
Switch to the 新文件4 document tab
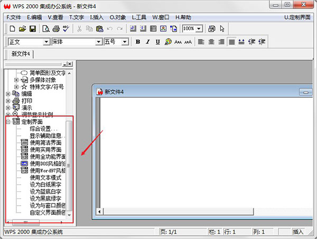click(21, 54)
